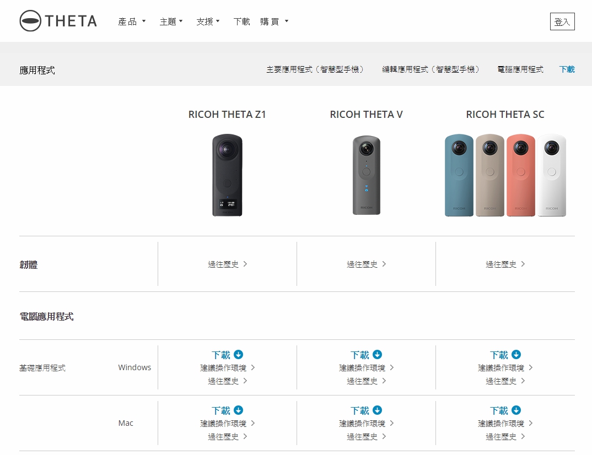
Task: Click Mac download icon for THETA Z1
Action: click(x=238, y=410)
